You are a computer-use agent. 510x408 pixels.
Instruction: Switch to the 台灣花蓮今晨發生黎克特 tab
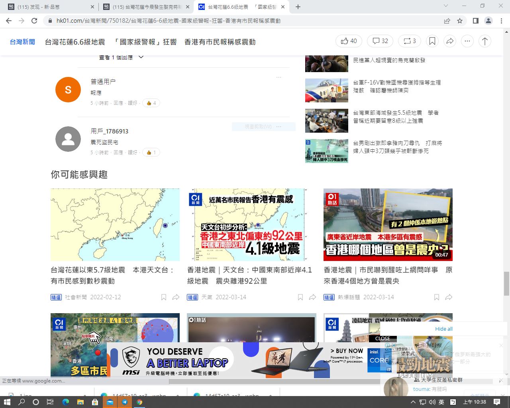coord(147,7)
